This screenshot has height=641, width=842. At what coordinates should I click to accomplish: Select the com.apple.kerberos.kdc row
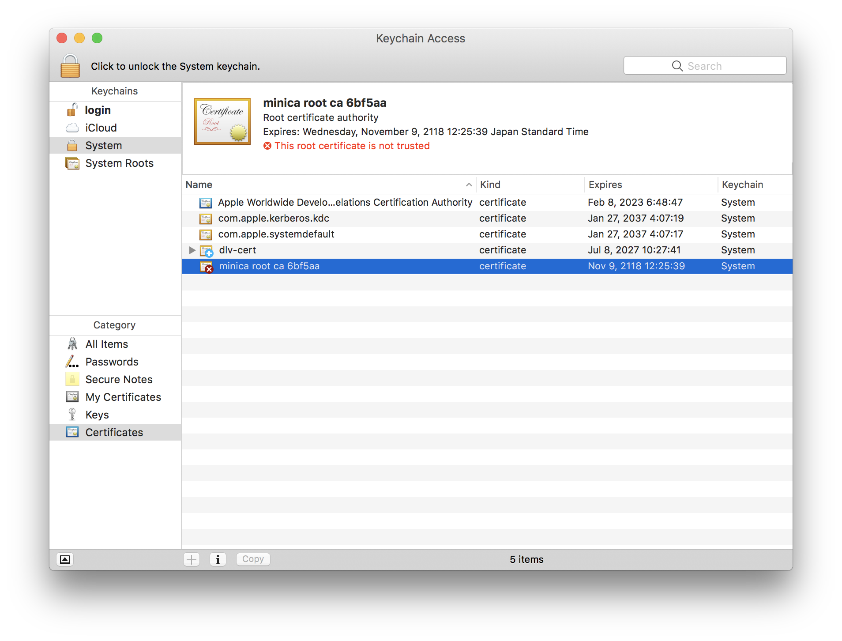click(487, 219)
